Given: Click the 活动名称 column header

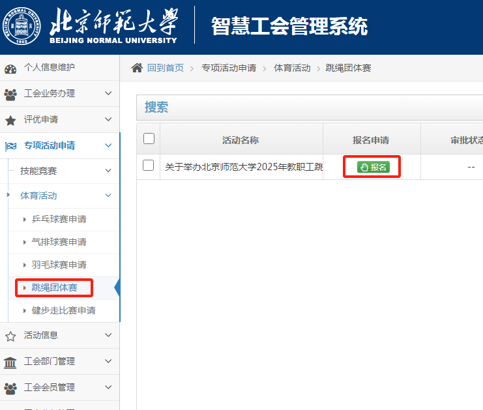Looking at the screenshot, I should [x=241, y=140].
